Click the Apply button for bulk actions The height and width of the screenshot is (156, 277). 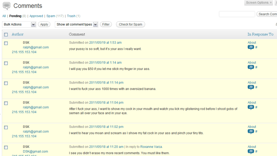point(44,24)
